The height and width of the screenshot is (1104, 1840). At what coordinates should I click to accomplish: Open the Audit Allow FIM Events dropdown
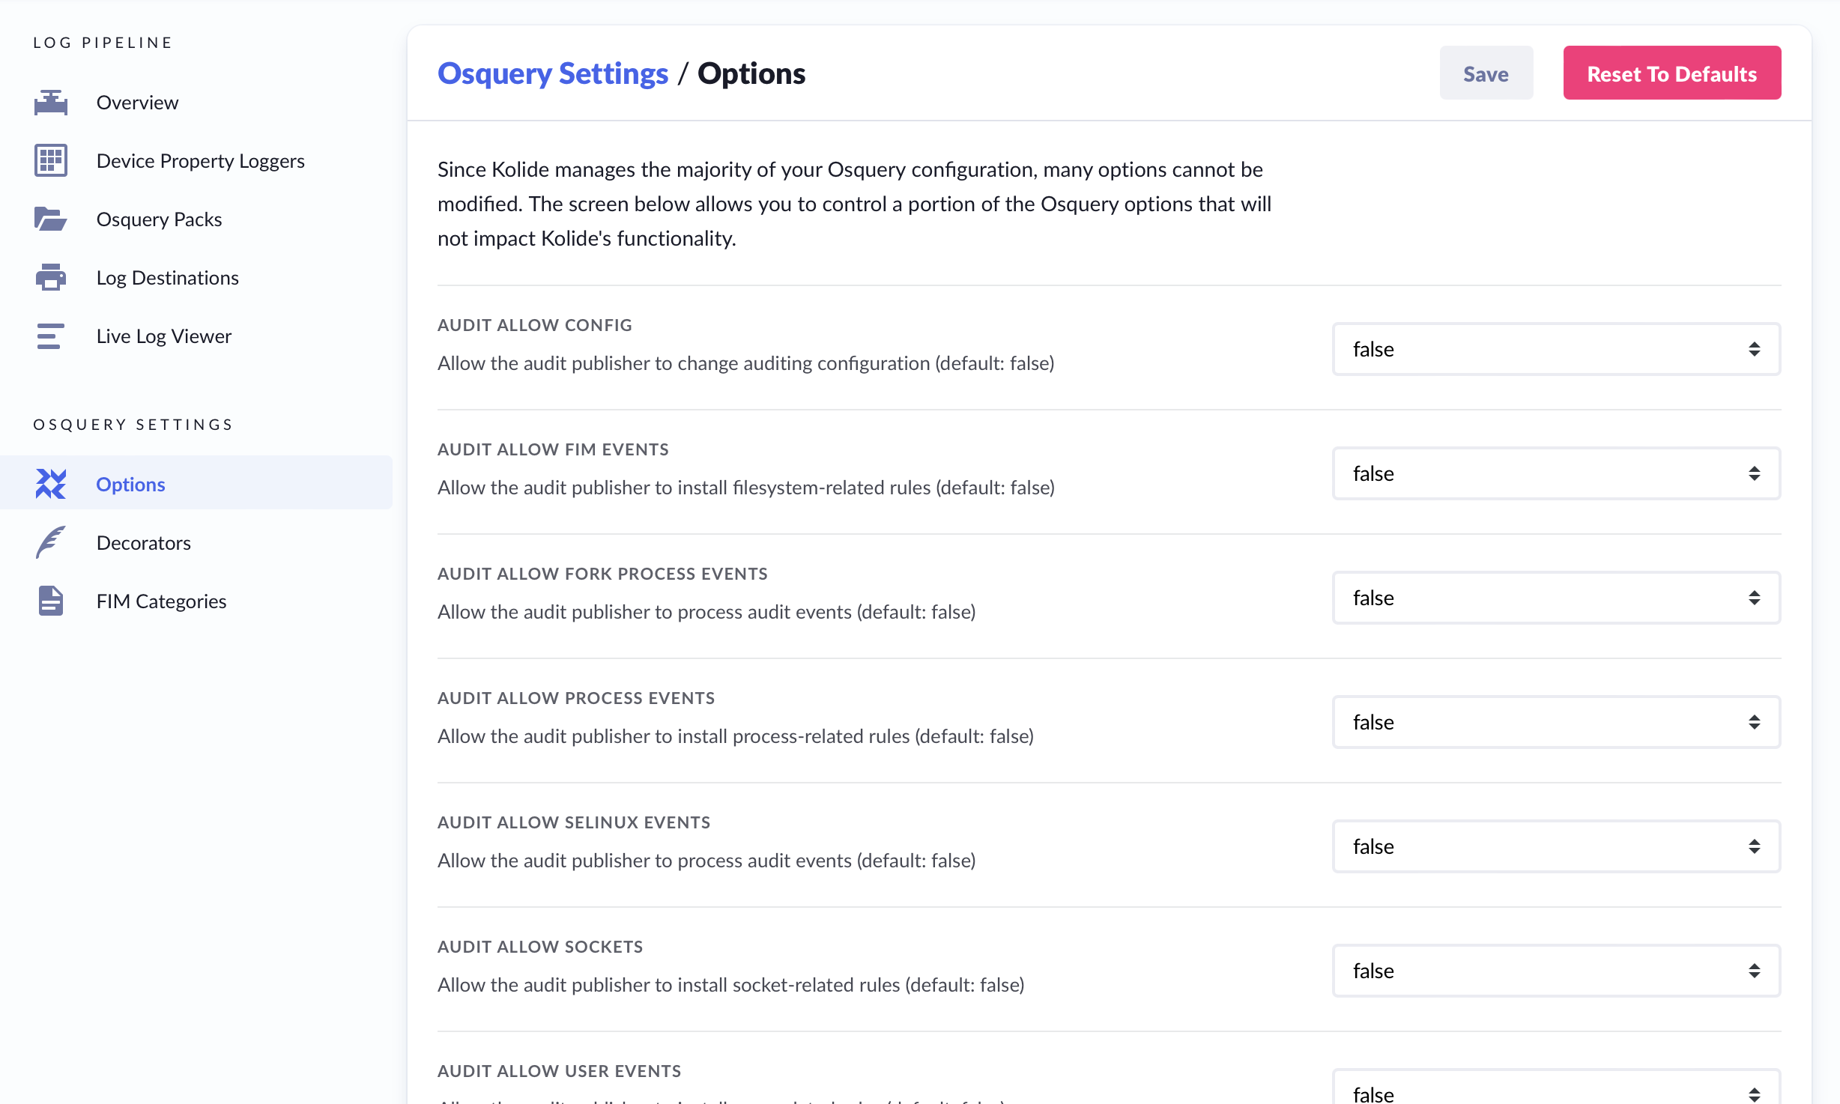click(1555, 473)
